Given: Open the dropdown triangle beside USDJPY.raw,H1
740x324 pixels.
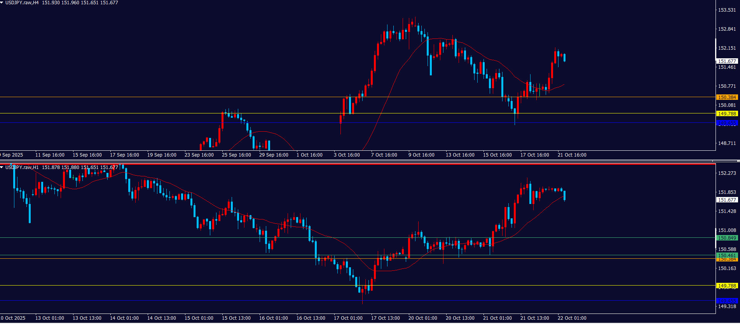Looking at the screenshot, I should [2, 167].
